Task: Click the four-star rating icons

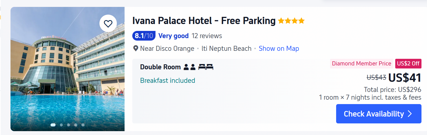Action: tap(291, 21)
